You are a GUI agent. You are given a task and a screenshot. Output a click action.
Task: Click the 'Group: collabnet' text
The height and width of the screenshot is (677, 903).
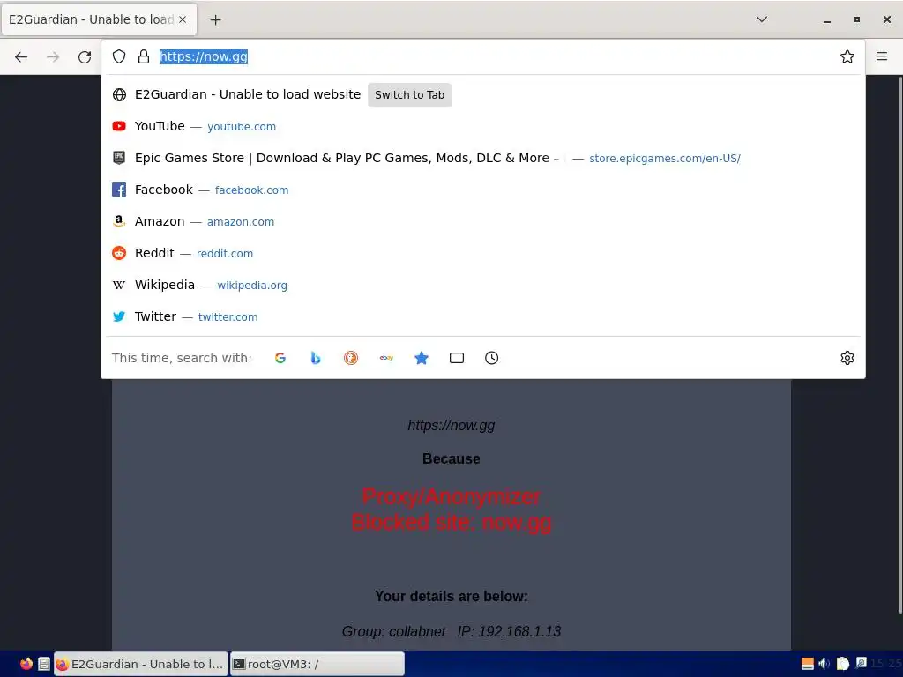pos(393,631)
